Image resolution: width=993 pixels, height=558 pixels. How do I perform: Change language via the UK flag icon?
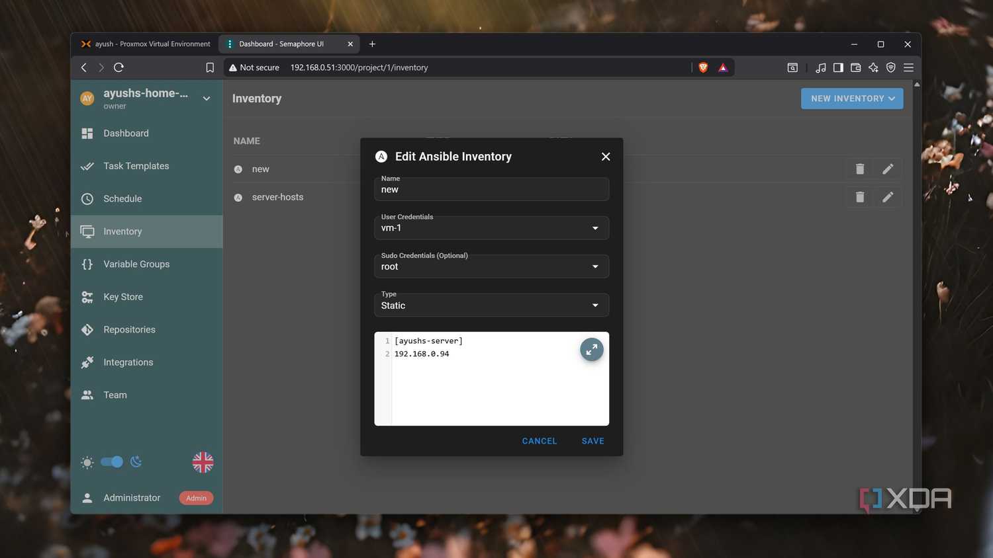tap(203, 462)
